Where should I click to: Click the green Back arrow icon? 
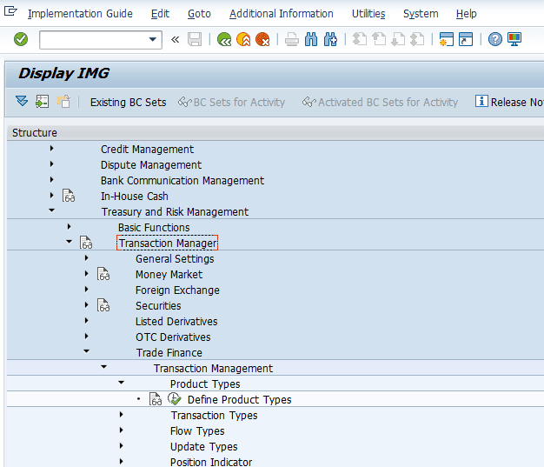point(224,39)
